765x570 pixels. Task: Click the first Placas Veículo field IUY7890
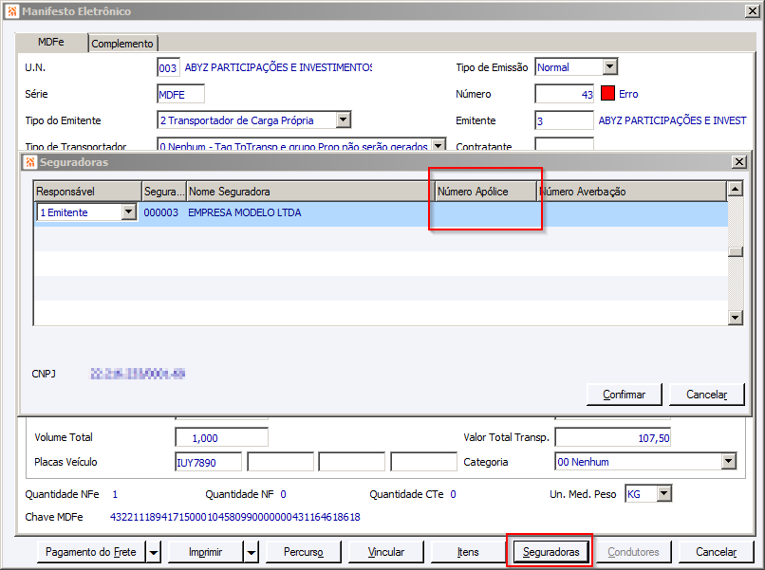pos(208,462)
